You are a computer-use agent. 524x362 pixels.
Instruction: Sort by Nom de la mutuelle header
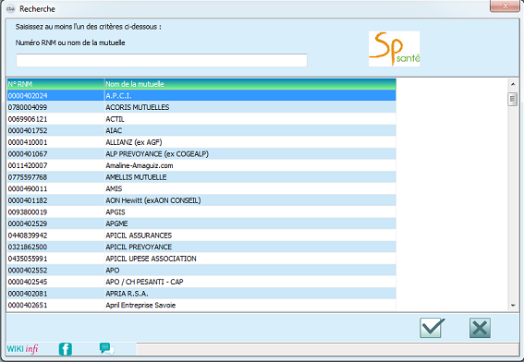[x=250, y=84]
